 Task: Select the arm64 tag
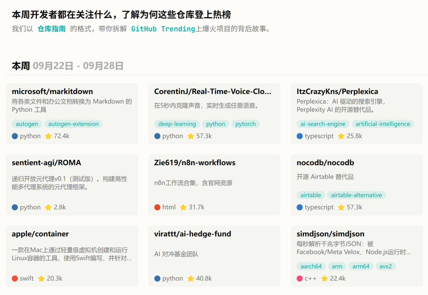[361, 266]
